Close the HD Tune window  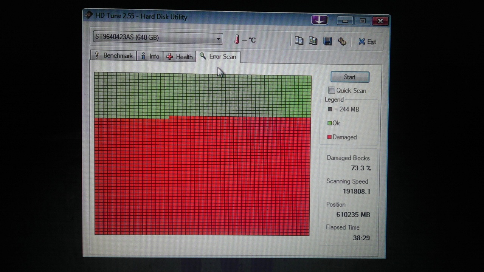pos(380,21)
